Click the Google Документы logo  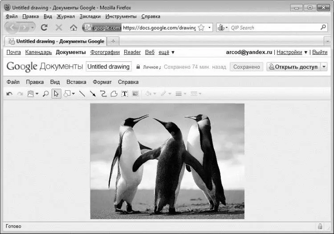[x=45, y=67]
